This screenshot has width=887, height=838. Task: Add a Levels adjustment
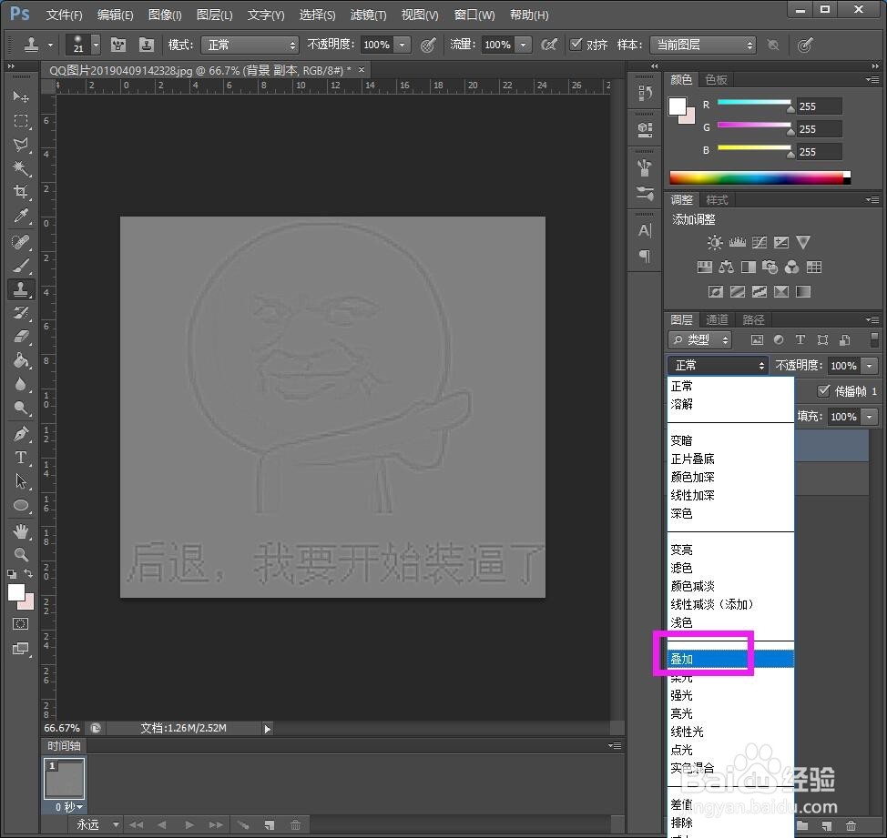point(737,242)
